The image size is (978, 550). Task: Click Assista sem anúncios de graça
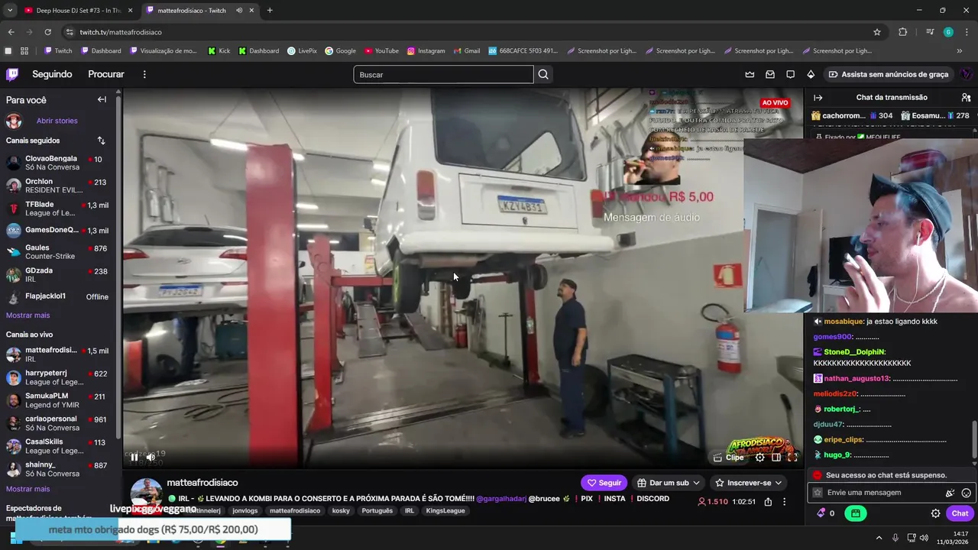pyautogui.click(x=888, y=74)
